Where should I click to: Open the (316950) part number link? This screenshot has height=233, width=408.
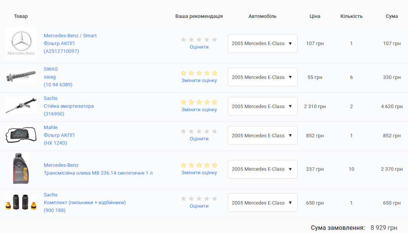pyautogui.click(x=54, y=114)
